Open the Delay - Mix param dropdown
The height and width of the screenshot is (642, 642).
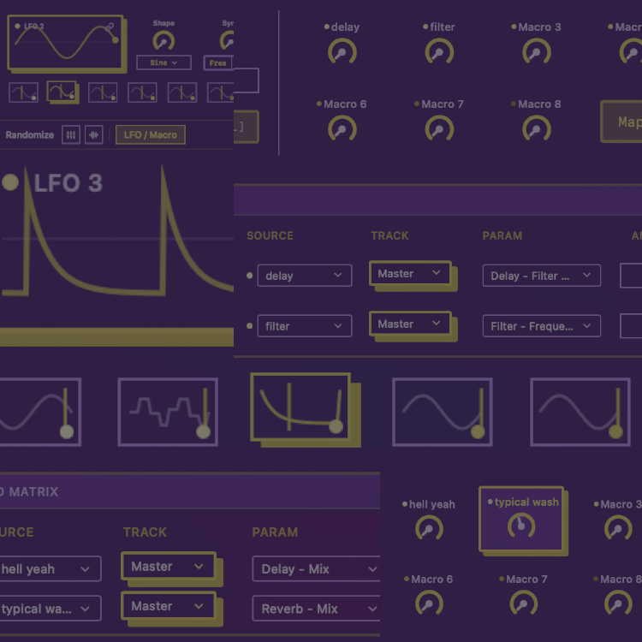[316, 568]
